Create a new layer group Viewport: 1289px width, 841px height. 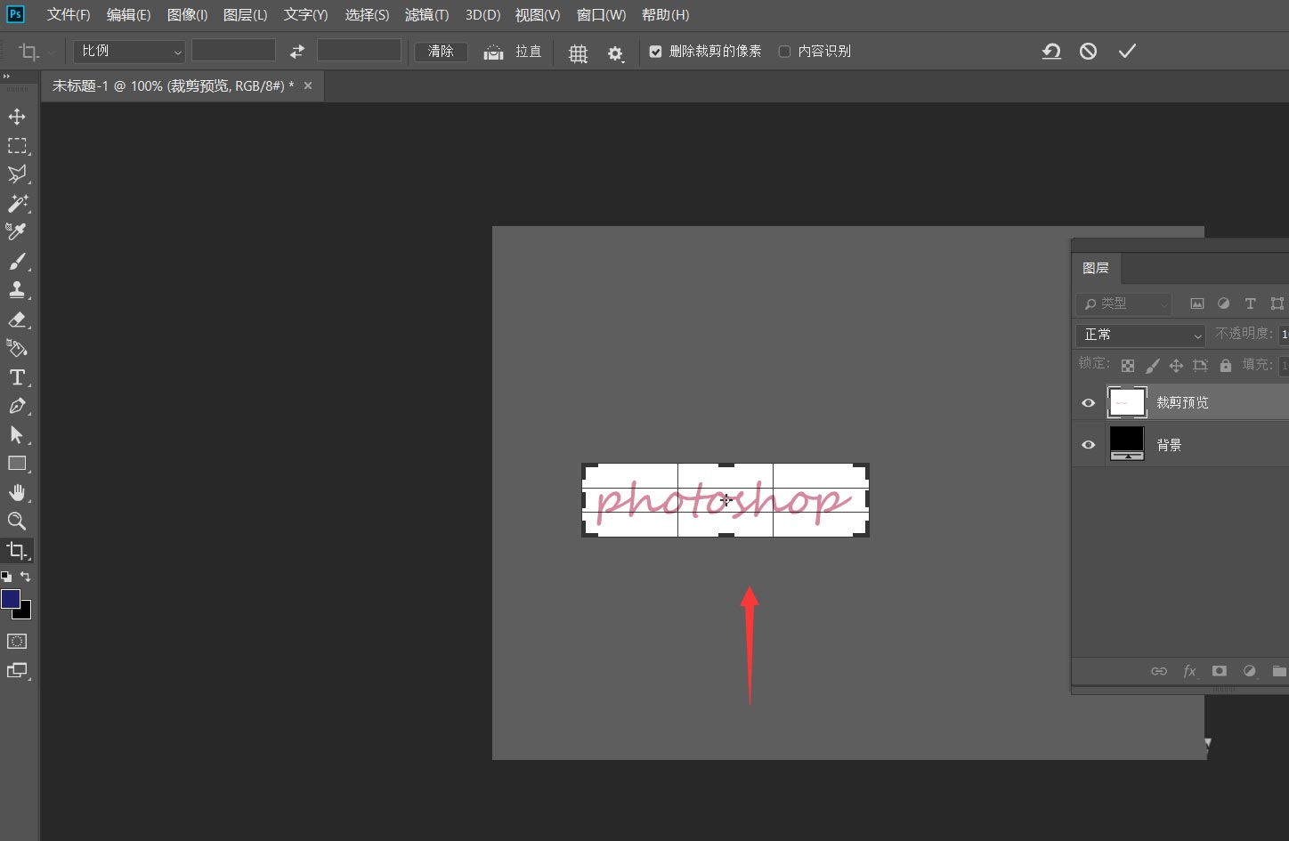[1279, 671]
